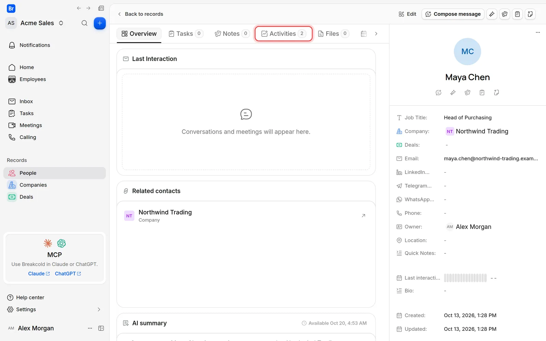The height and width of the screenshot is (341, 546).
Task: Click the calendar tab icon after Files
Action: tap(364, 34)
